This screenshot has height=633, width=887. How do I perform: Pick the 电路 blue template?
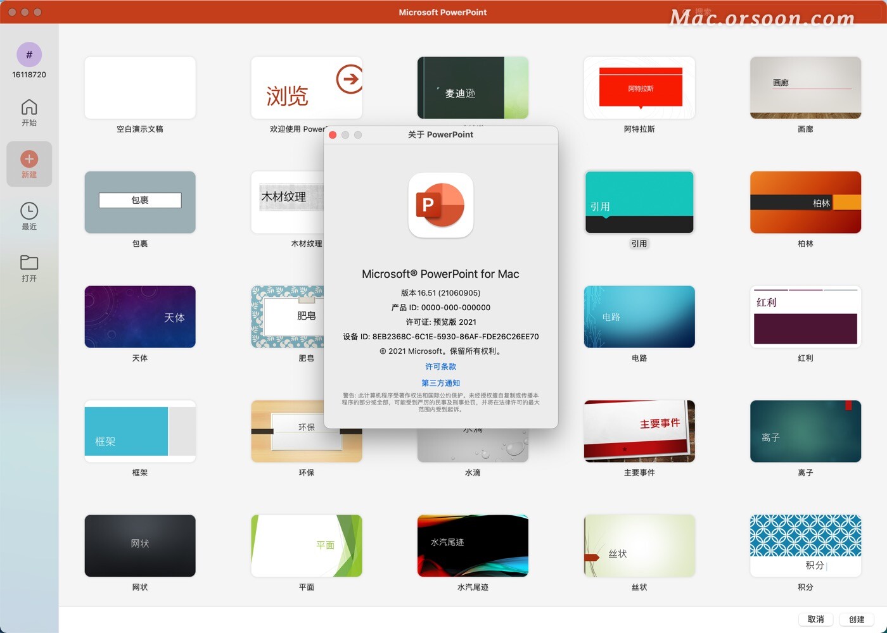(639, 316)
